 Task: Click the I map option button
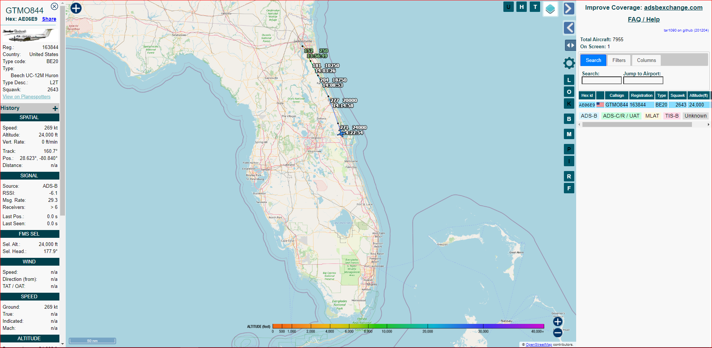569,161
